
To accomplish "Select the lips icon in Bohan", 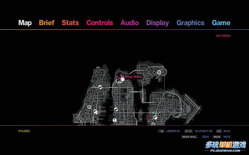I will click(x=159, y=72).
